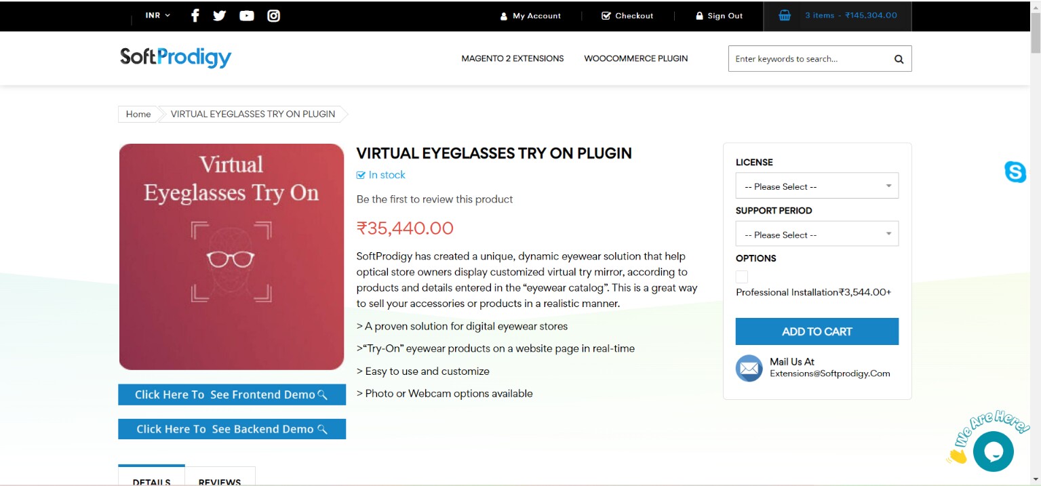This screenshot has width=1041, height=486.
Task: Open the WOOCOMMERCE PLUGIN menu
Action: click(x=635, y=58)
